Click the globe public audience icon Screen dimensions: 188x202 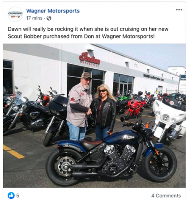point(49,18)
